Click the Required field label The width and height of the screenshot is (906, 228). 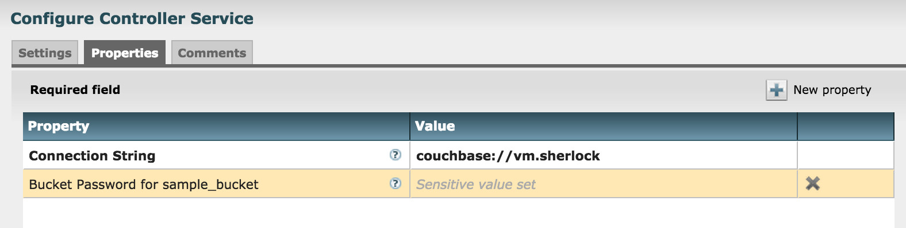click(75, 90)
